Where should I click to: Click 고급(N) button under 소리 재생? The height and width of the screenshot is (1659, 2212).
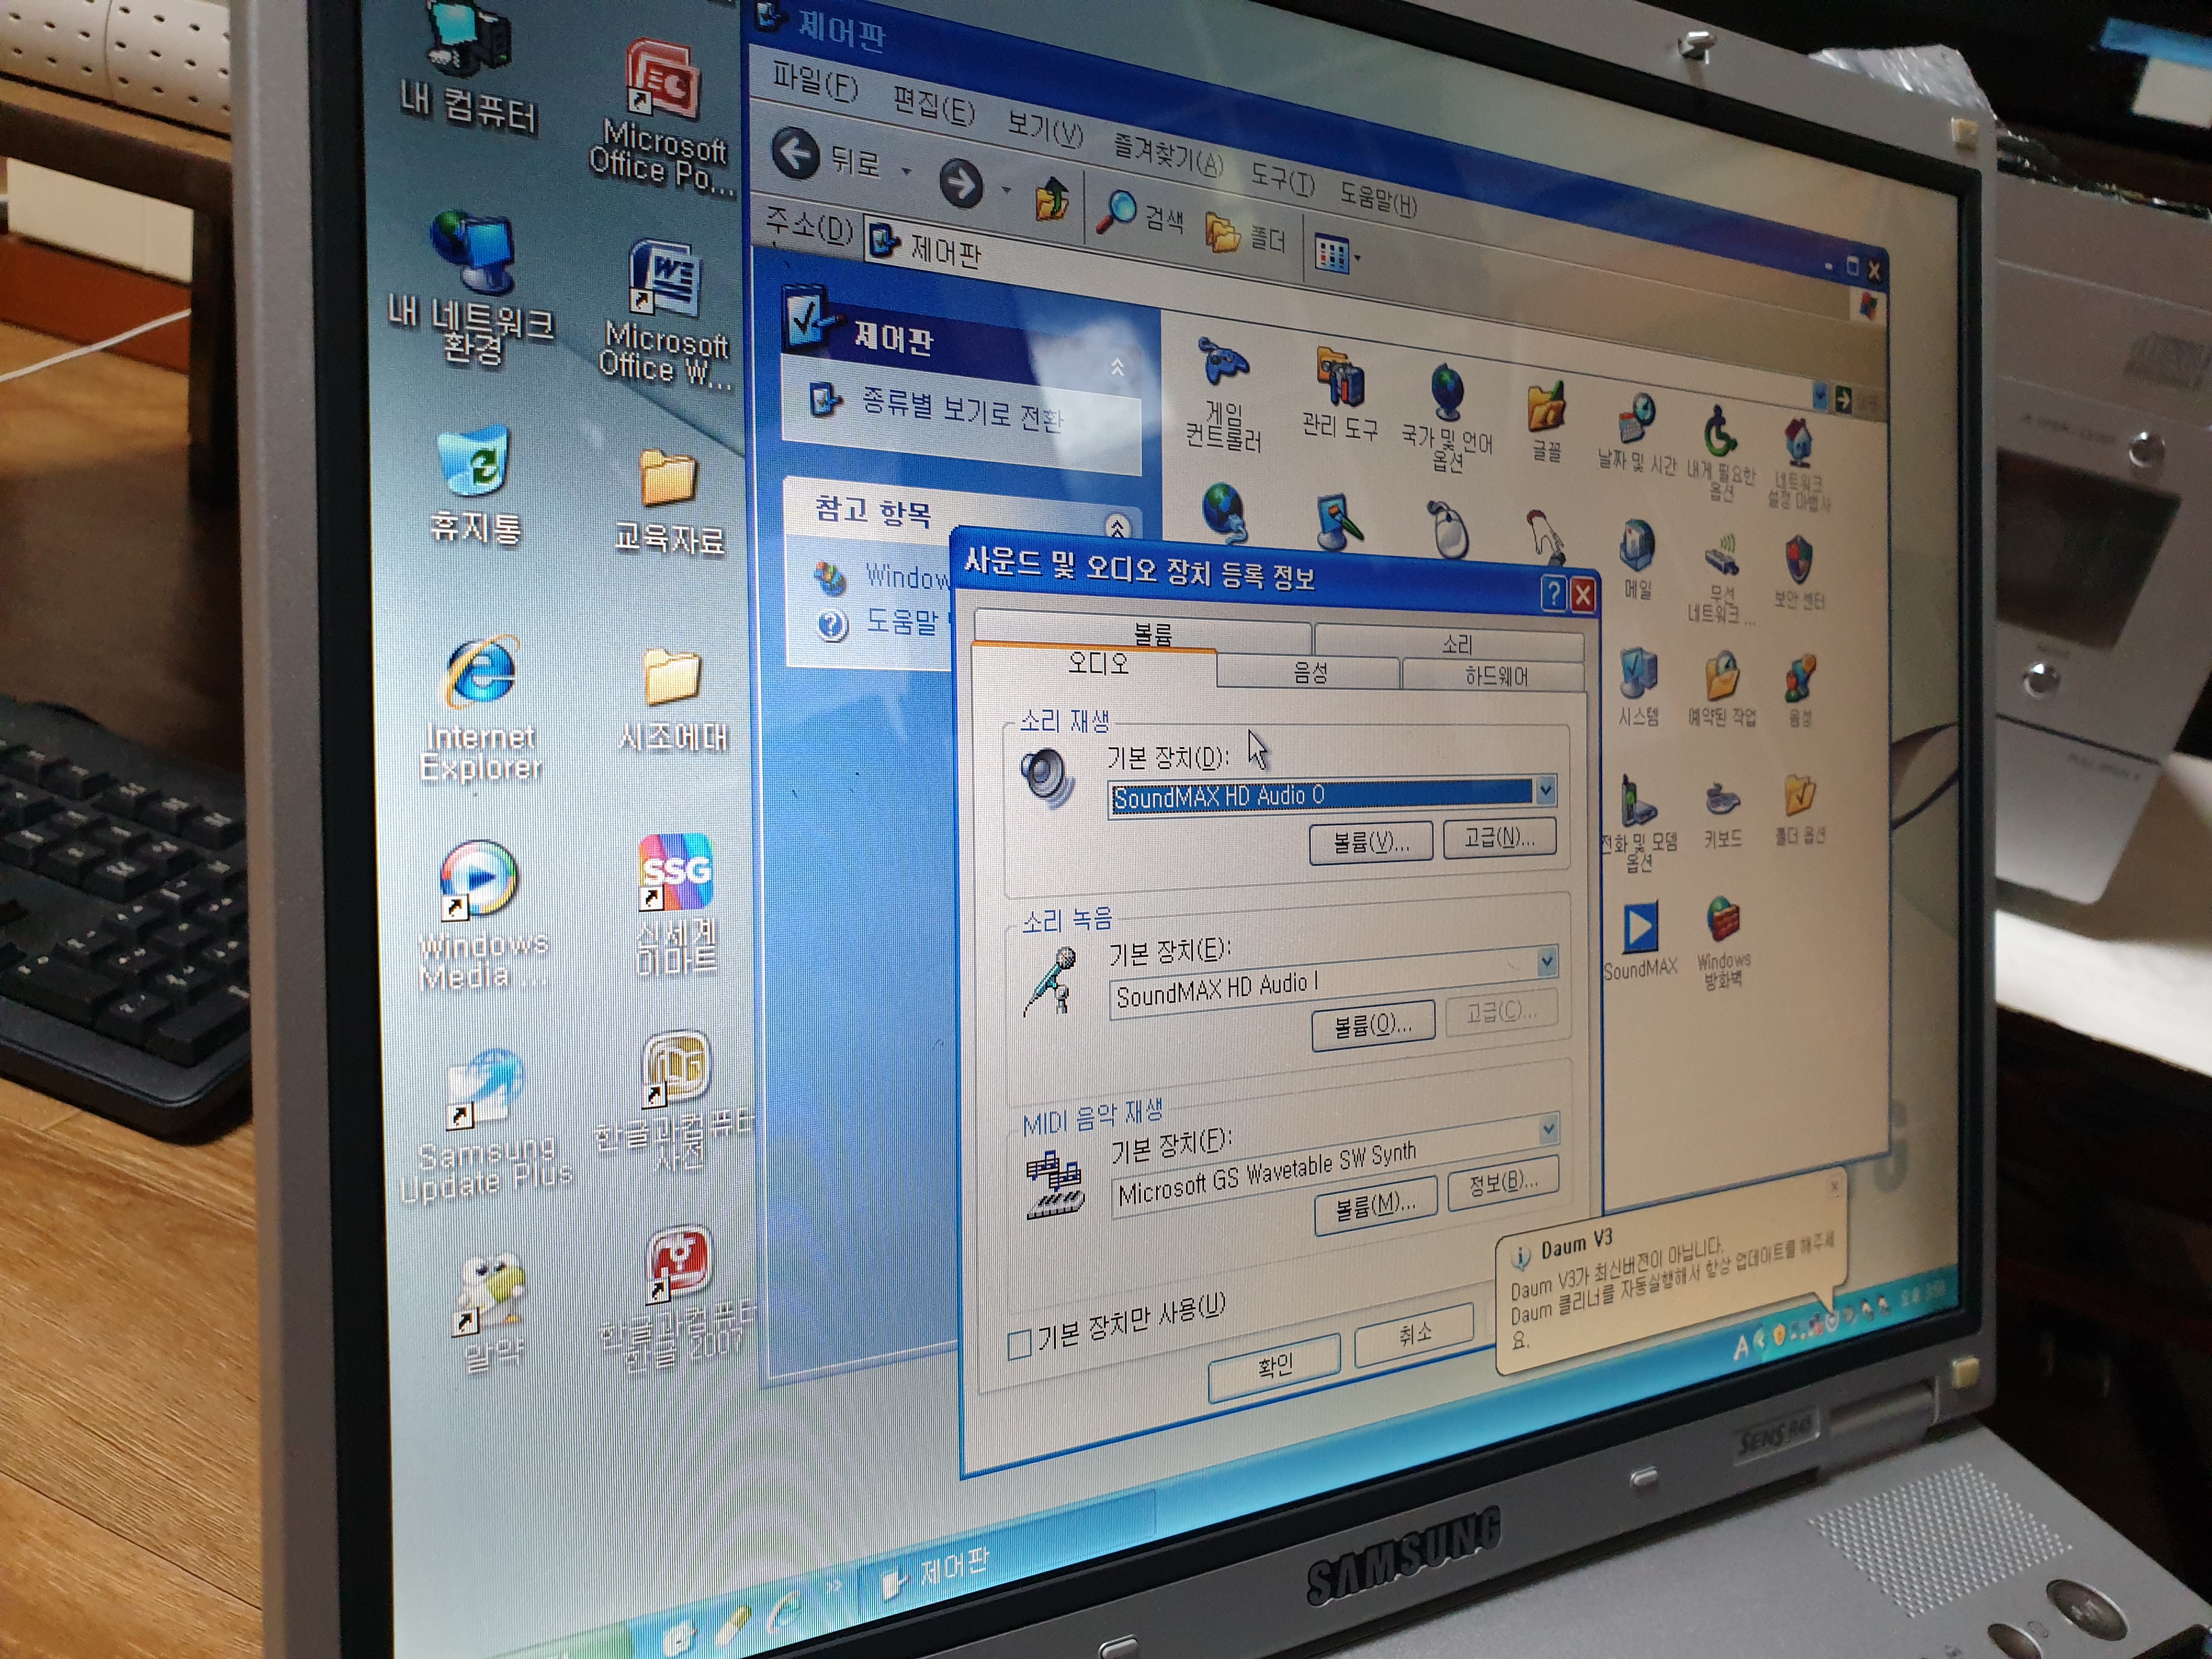(1499, 837)
